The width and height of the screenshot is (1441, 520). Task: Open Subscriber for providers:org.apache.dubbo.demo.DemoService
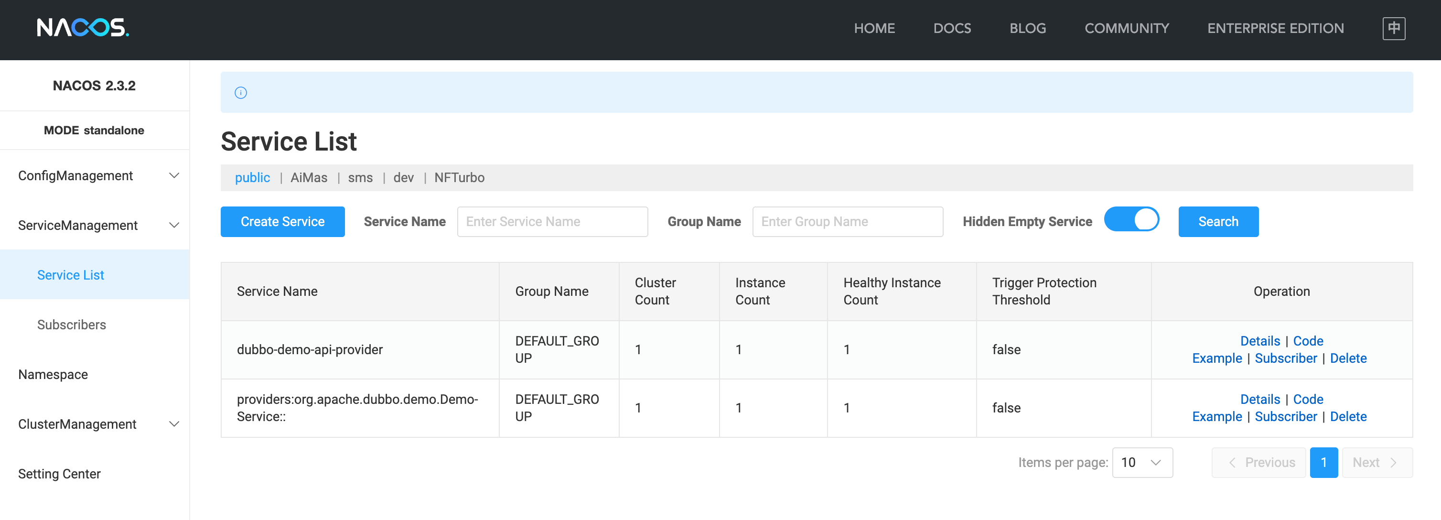click(1286, 416)
